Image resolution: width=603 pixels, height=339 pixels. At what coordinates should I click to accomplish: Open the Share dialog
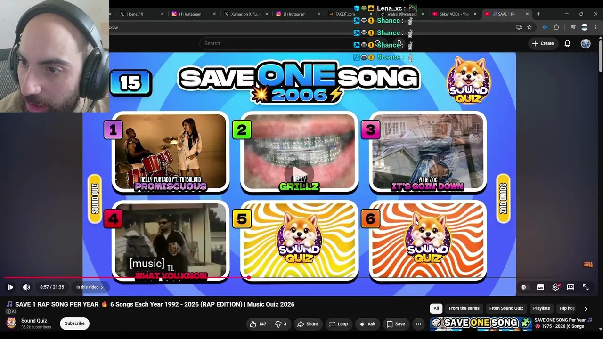coord(307,324)
